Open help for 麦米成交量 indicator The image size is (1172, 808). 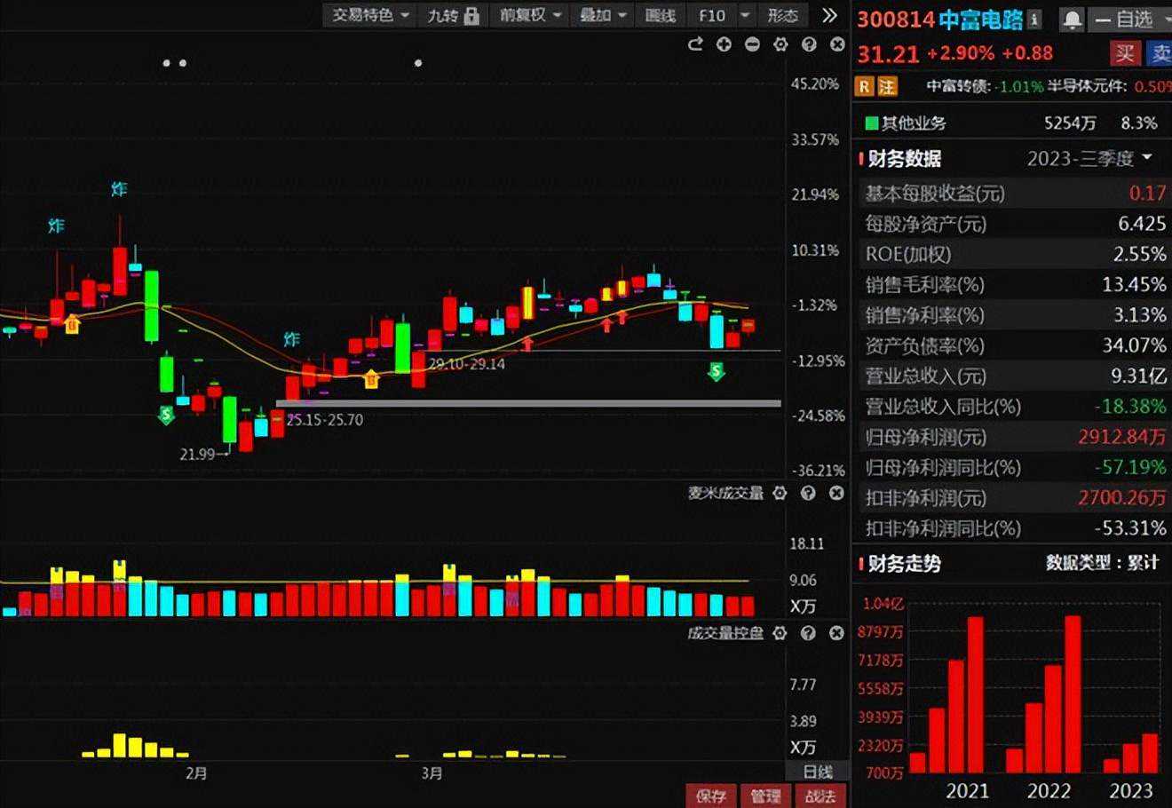808,493
